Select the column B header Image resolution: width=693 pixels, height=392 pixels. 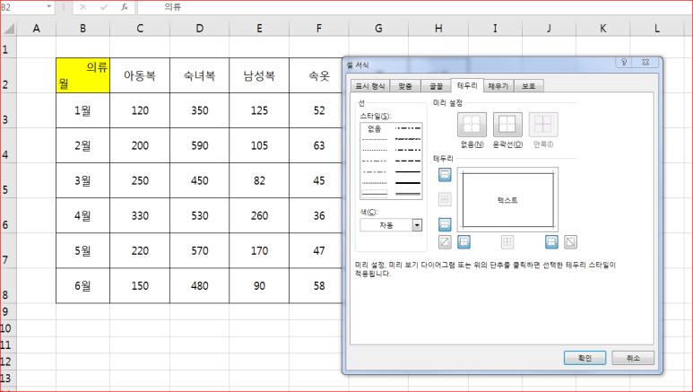[x=82, y=29]
